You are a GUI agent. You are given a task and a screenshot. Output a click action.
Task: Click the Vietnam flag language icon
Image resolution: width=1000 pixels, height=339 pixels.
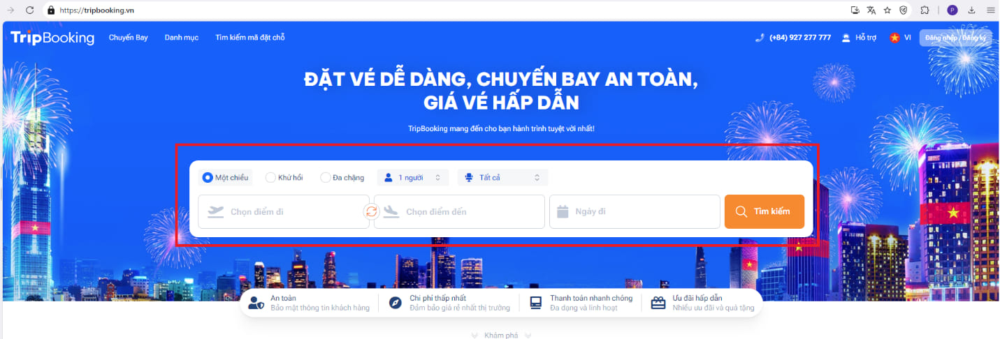[894, 38]
